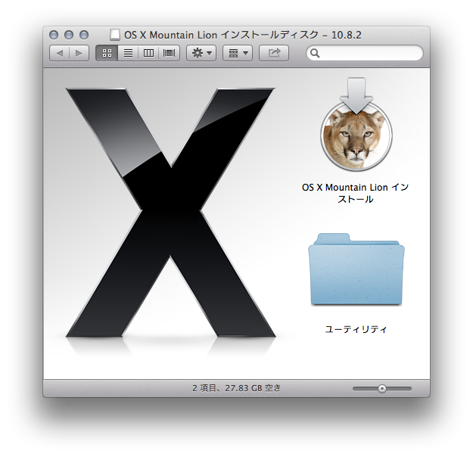Minimize the Finder window
473x457 pixels.
point(69,35)
